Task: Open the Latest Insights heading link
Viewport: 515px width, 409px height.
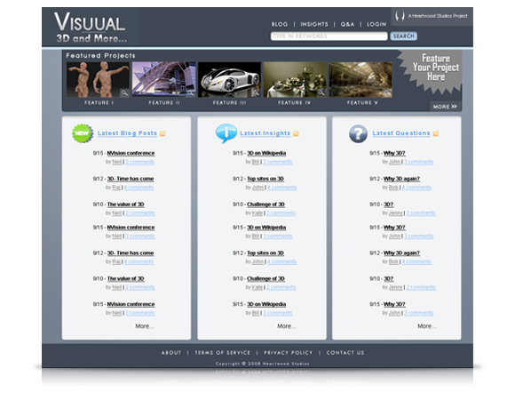Action: pyautogui.click(x=265, y=133)
